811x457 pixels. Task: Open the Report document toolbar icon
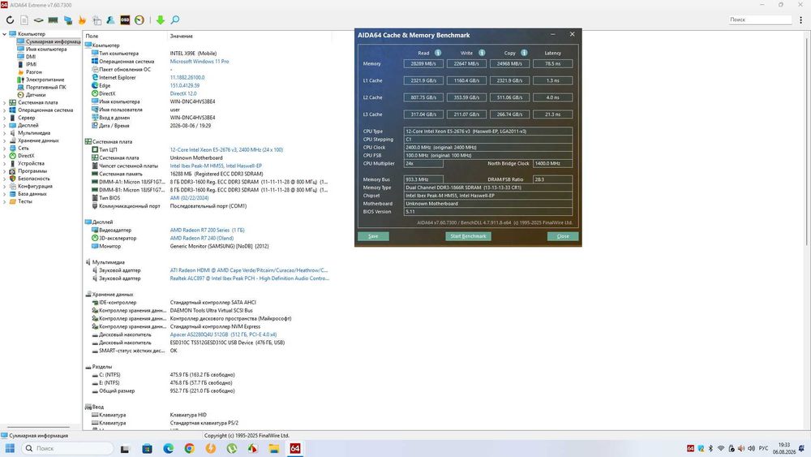[x=24, y=19]
